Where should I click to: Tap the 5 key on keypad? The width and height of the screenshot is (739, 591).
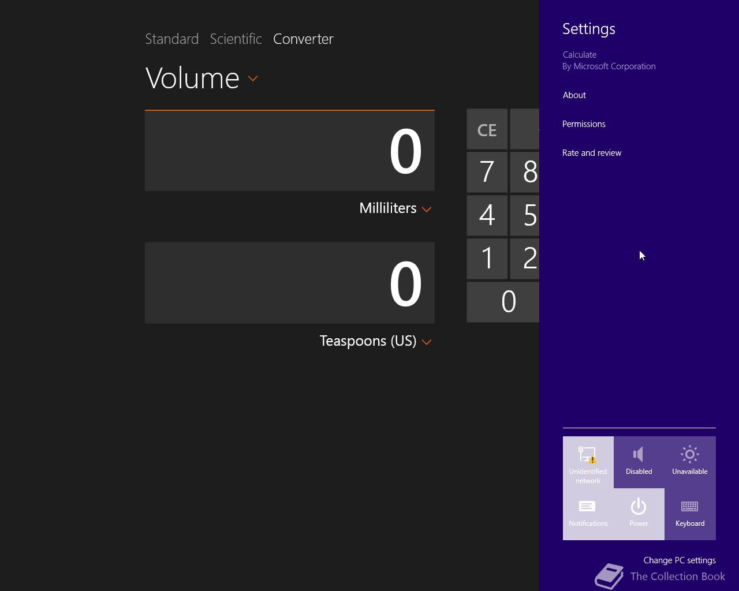pos(525,215)
